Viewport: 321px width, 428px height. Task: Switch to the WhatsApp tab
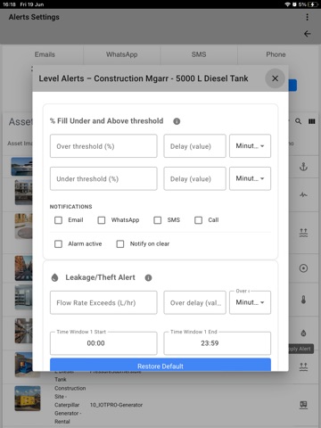(122, 54)
